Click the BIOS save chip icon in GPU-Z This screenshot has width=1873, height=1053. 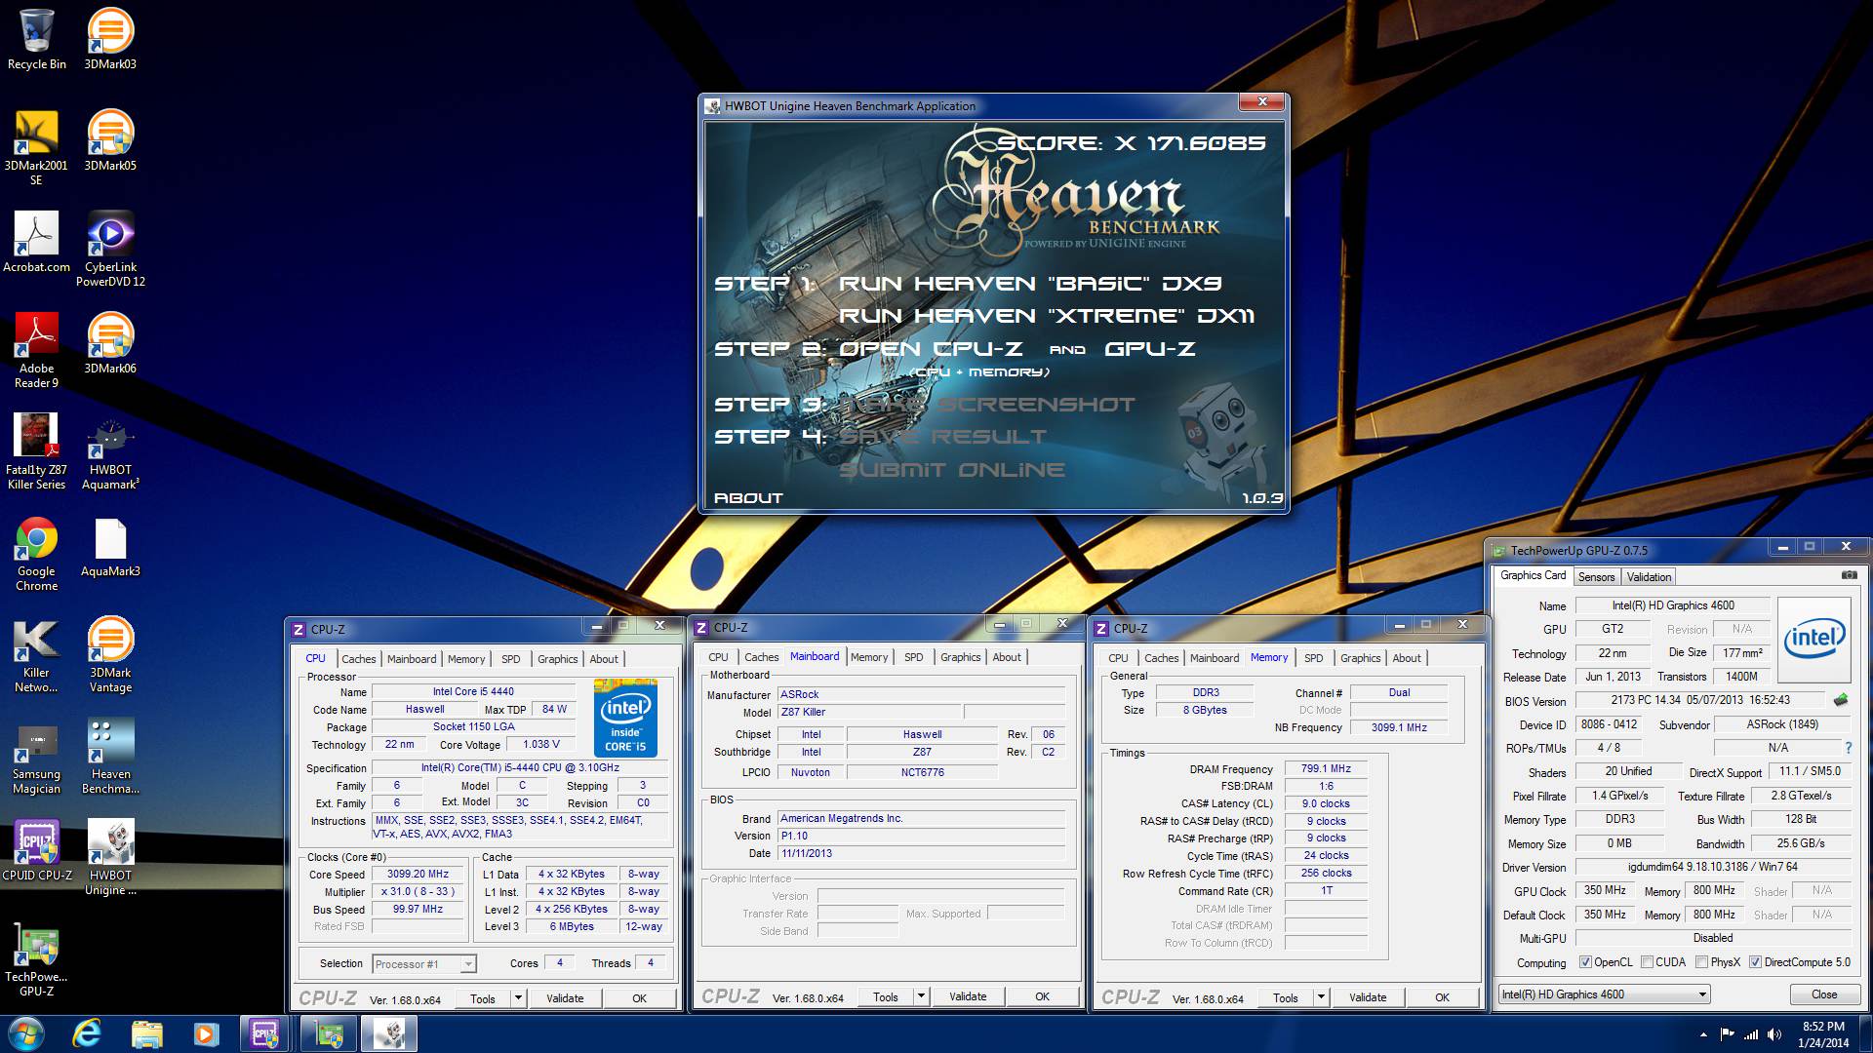[1841, 700]
